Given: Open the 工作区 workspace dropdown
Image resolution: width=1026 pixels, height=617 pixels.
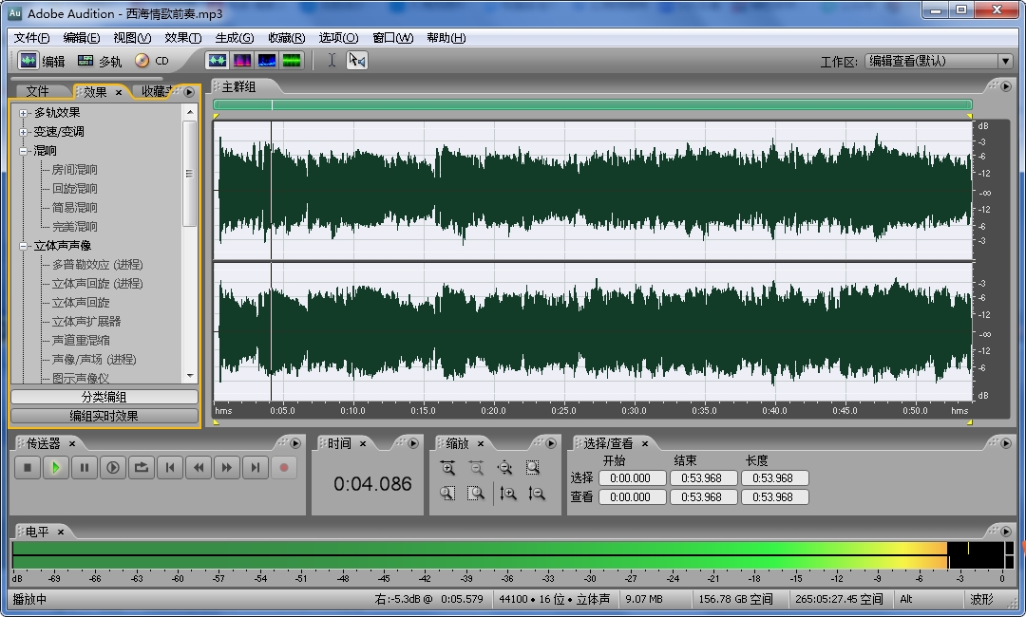Looking at the screenshot, I should [x=1005, y=61].
